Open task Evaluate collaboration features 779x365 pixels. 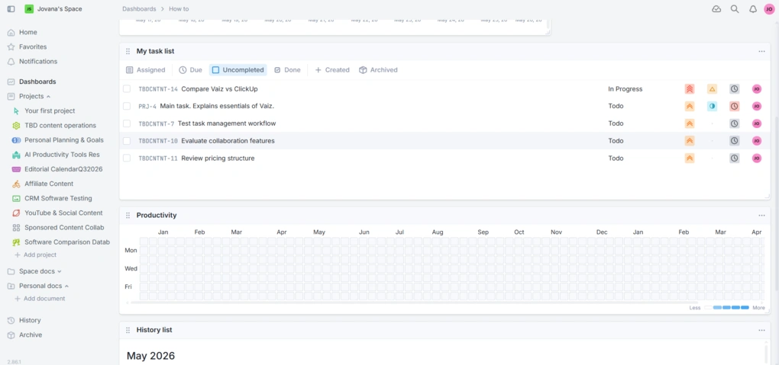pos(228,141)
